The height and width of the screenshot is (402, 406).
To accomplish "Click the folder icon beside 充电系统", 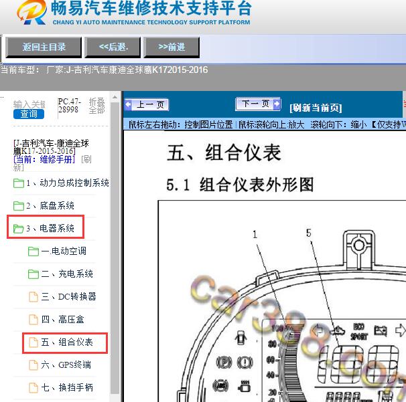I will point(33,274).
